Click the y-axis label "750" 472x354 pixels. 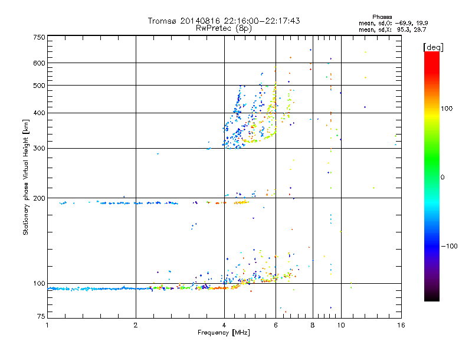[x=39, y=37]
